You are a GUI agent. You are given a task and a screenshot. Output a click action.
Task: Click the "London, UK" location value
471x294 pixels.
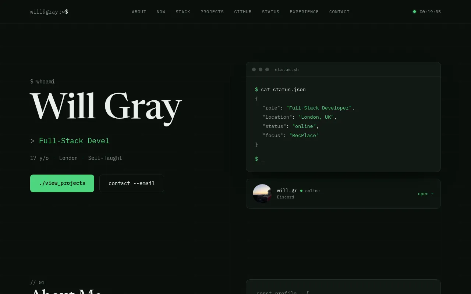click(316, 117)
